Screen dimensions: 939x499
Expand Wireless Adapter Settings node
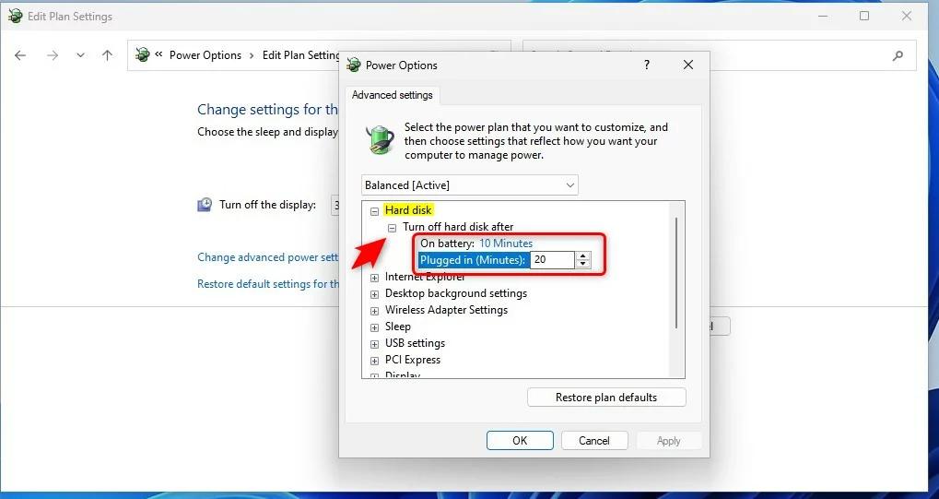pos(374,311)
